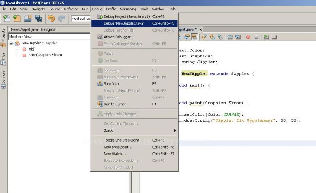This screenshot has width=316, height=193.
Task: Select paint(Graphics Ekran) in Navigator
Action: (x=45, y=55)
